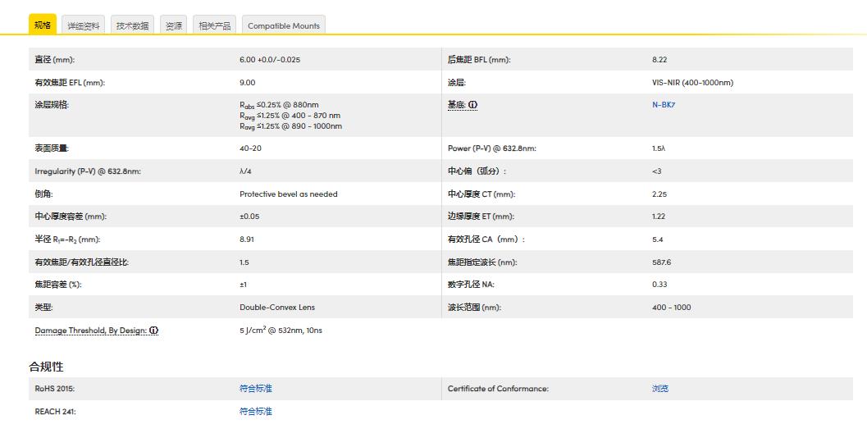The width and height of the screenshot is (867, 447).
Task: Open the 详细资料 tab
Action: 83,25
